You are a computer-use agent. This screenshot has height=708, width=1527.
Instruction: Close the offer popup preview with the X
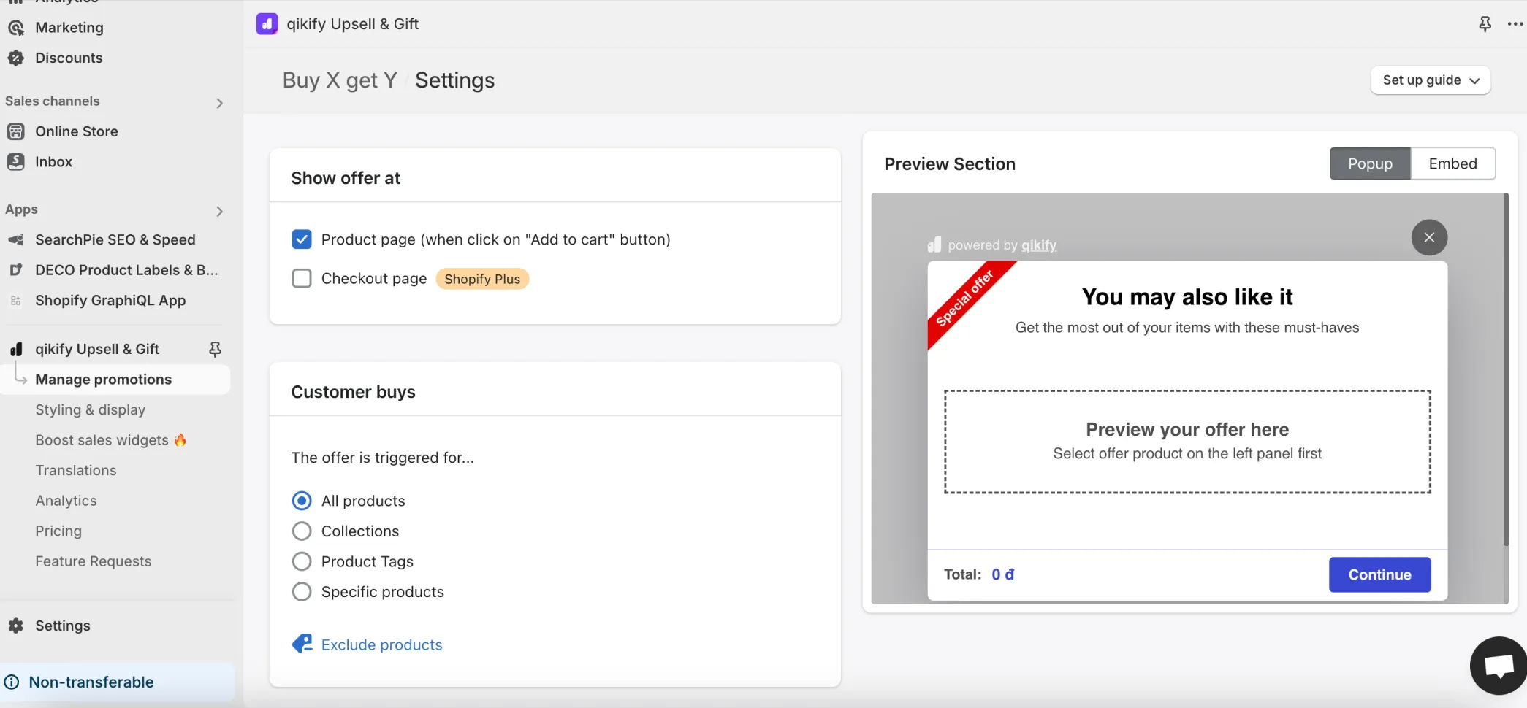click(1429, 237)
